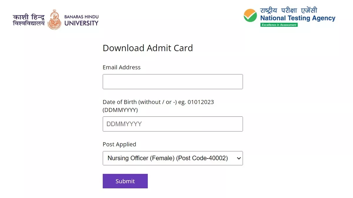The height and width of the screenshot is (198, 353).
Task: Click the 01012023 example date text
Action: [201, 102]
